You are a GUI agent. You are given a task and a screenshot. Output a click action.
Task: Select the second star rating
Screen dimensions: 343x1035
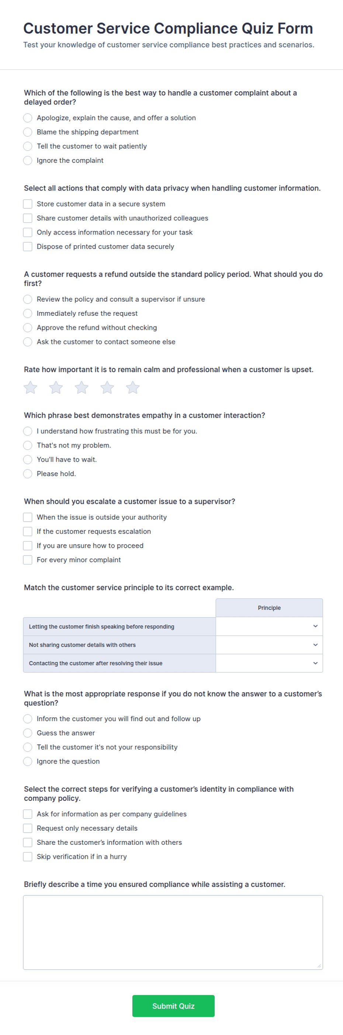(56, 388)
